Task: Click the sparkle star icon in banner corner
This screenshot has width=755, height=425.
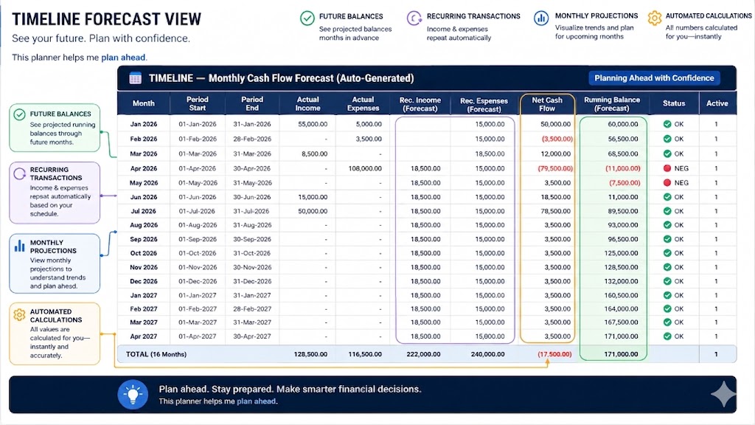Action: pos(723,394)
